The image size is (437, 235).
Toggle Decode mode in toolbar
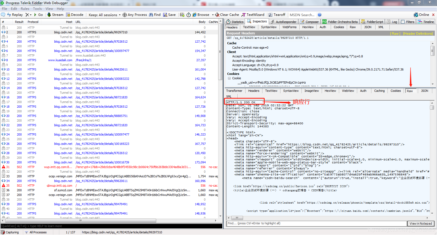coord(75,15)
